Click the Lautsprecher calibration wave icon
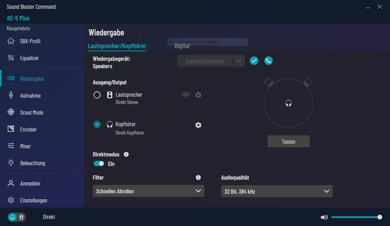 click(x=186, y=95)
